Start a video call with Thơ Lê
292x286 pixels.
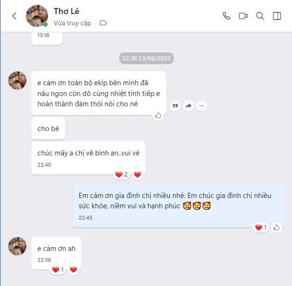[243, 16]
